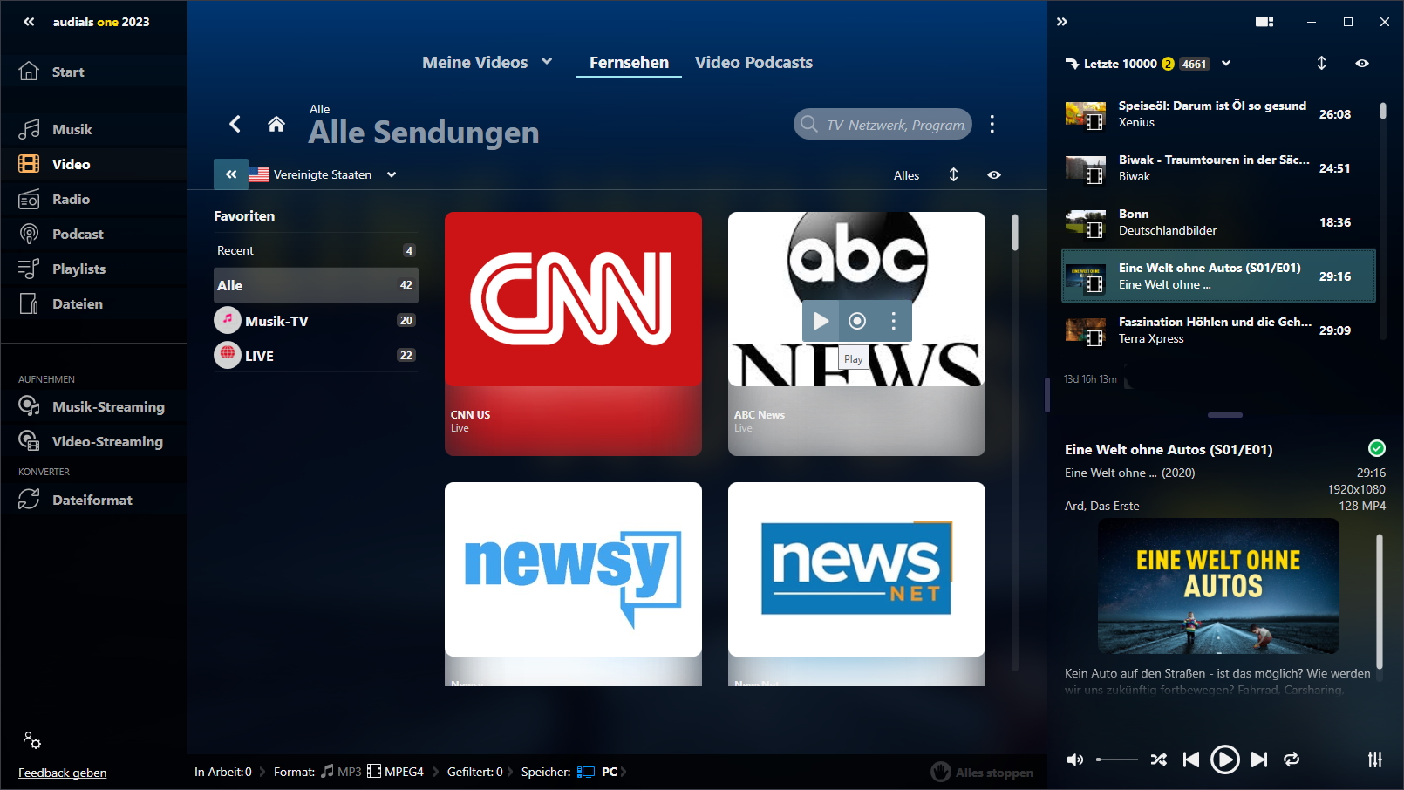Viewport: 1404px width, 790px height.
Task: Select the Faszination Höhlen recording
Action: pos(1217,330)
